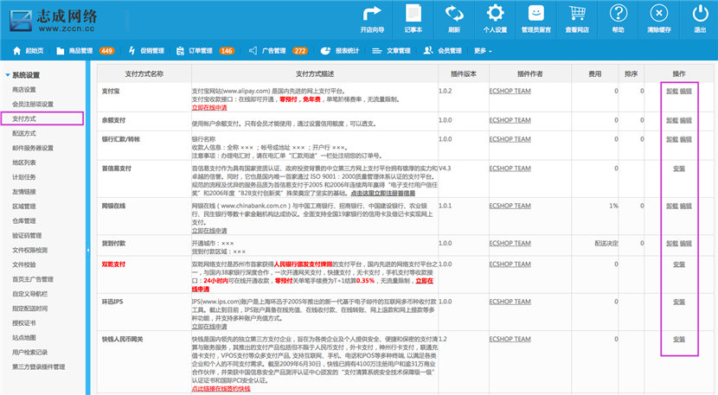
Task: Open the 开店向导 shop setup wizard
Action: (372, 19)
